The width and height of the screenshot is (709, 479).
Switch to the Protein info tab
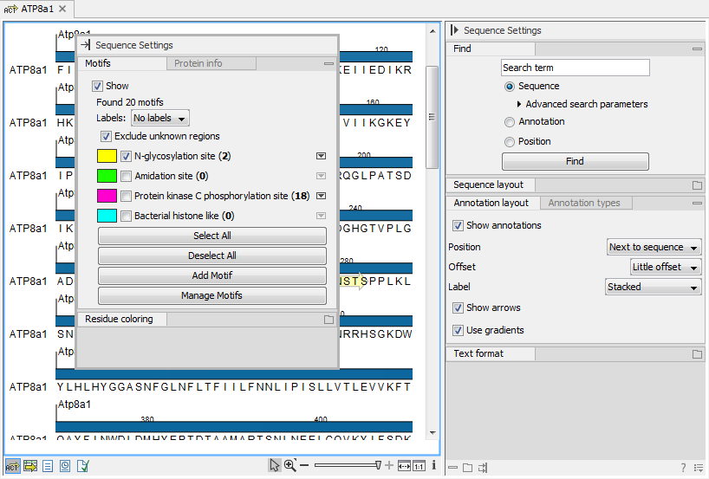211,64
